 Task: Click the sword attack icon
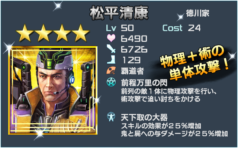(x=111, y=49)
